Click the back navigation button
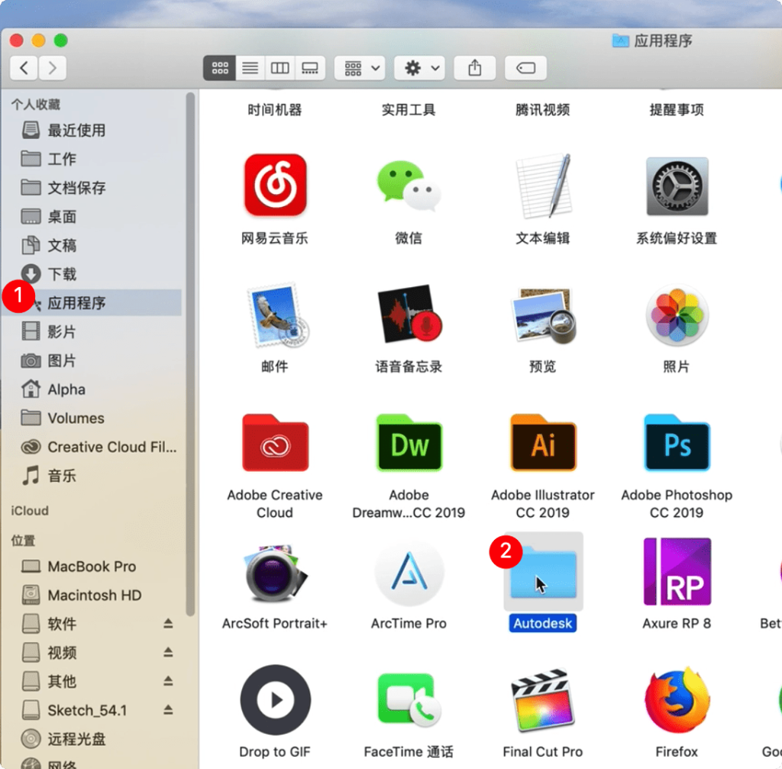The width and height of the screenshot is (782, 769). [24, 68]
